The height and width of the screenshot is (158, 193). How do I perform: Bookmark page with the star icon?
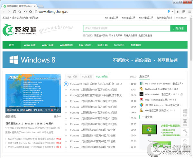31,12
